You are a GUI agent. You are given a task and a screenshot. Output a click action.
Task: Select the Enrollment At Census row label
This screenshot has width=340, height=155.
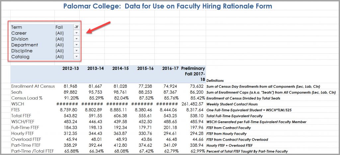click(x=33, y=86)
